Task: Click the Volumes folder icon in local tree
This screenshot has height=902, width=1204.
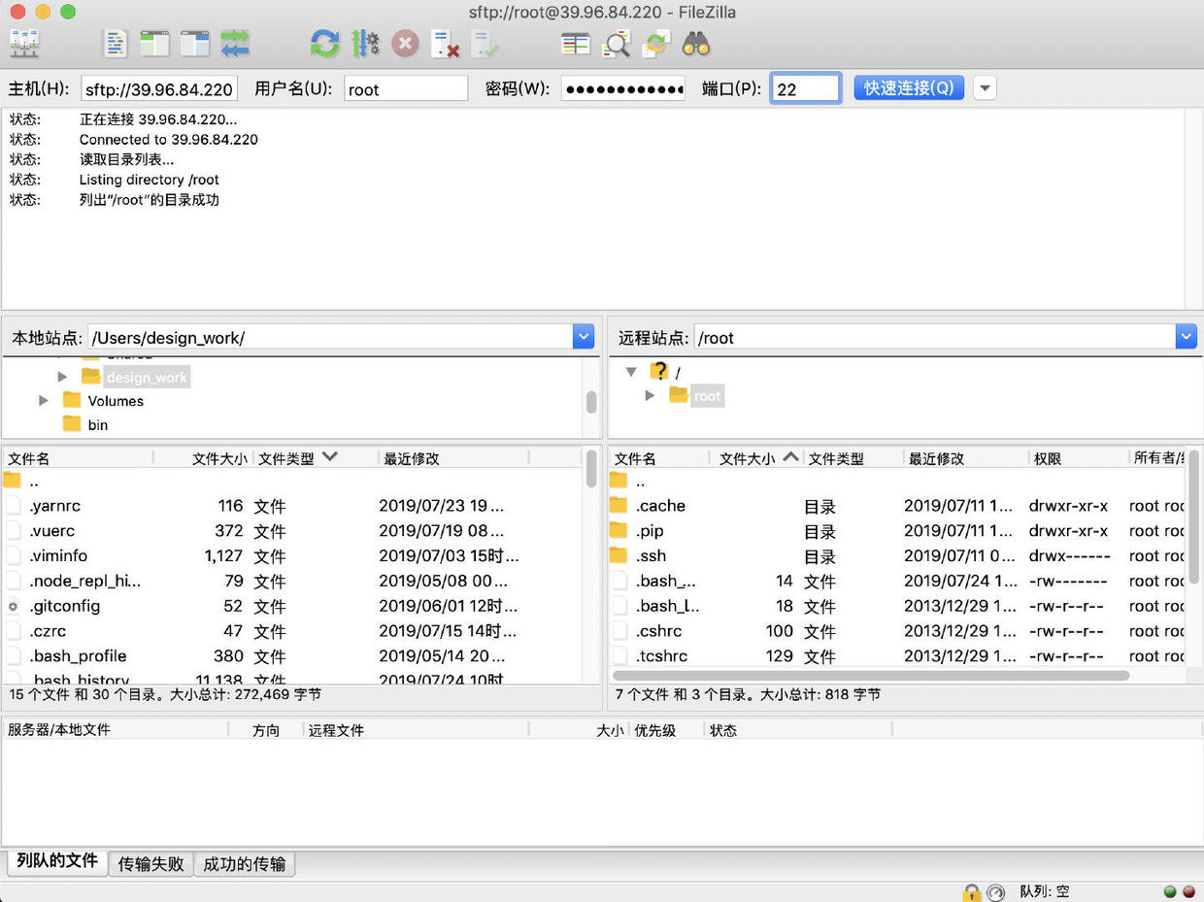Action: point(72,400)
